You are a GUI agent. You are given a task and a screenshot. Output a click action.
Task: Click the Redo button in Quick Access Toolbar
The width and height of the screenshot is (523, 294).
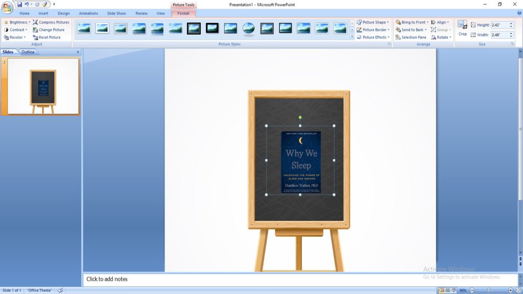37,4
